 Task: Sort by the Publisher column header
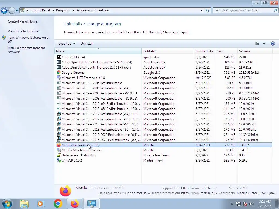pyautogui.click(x=168, y=51)
